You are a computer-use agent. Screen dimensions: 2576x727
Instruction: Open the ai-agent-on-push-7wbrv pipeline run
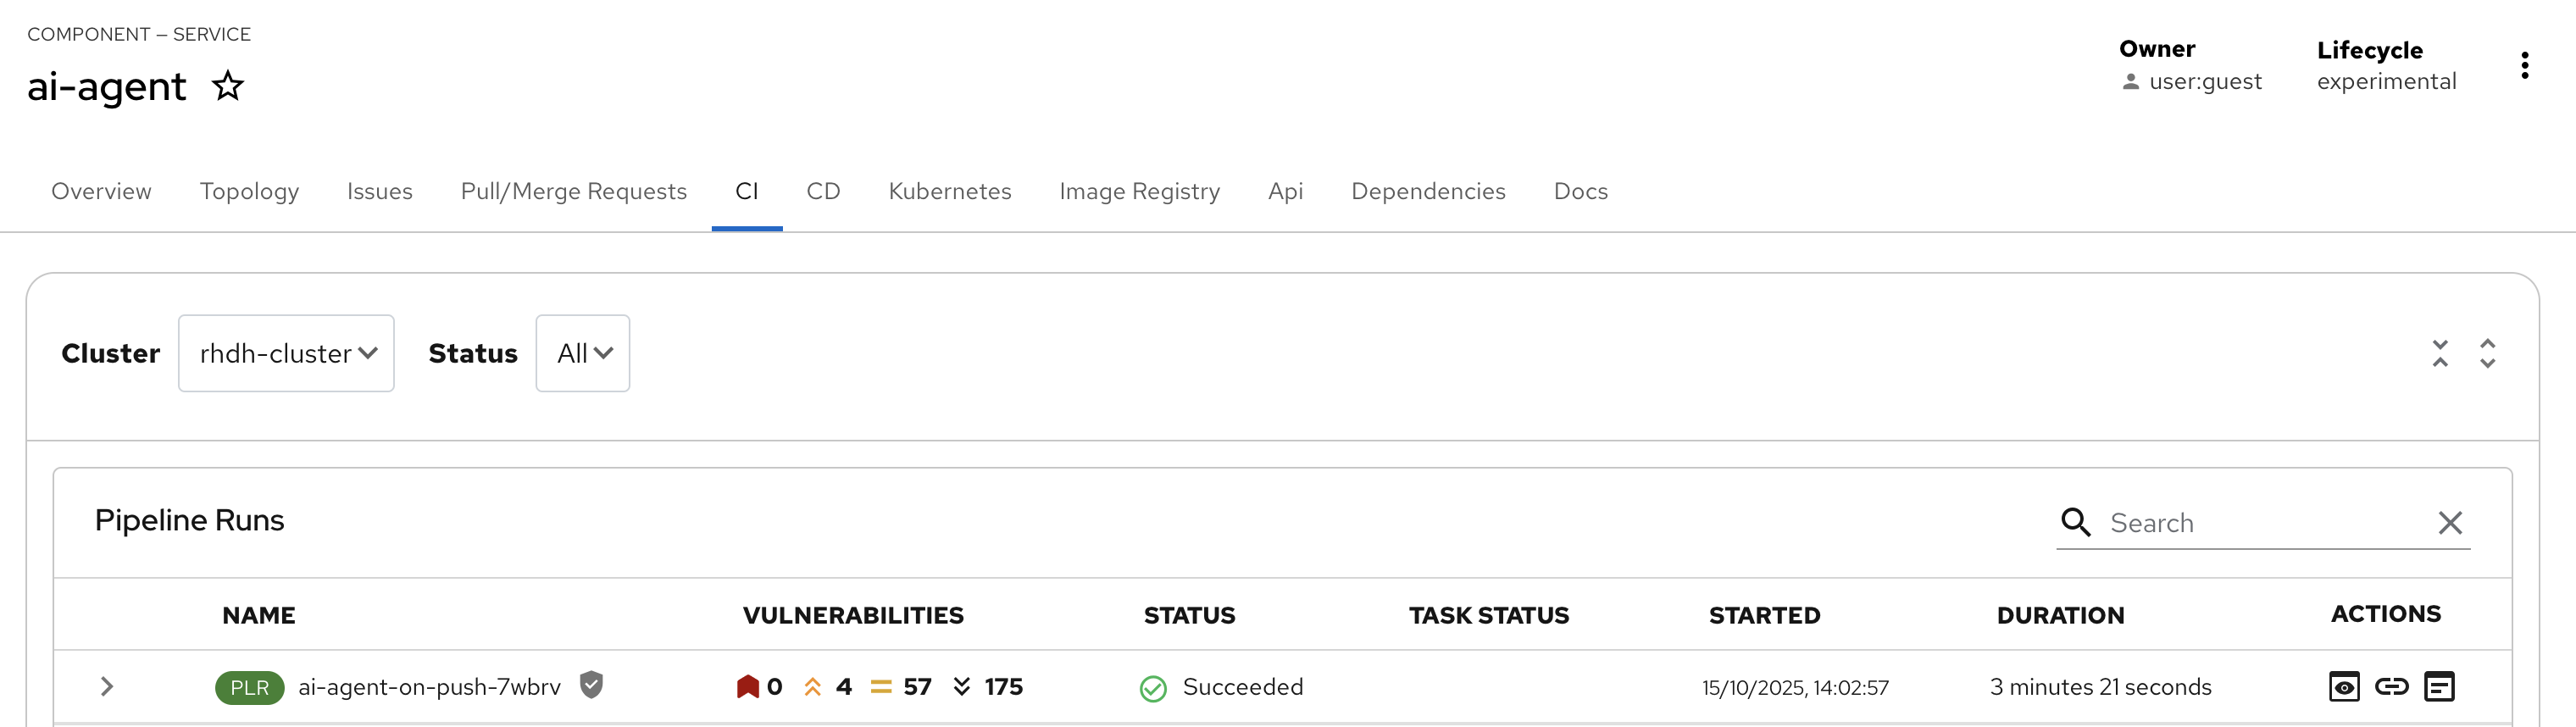(429, 687)
